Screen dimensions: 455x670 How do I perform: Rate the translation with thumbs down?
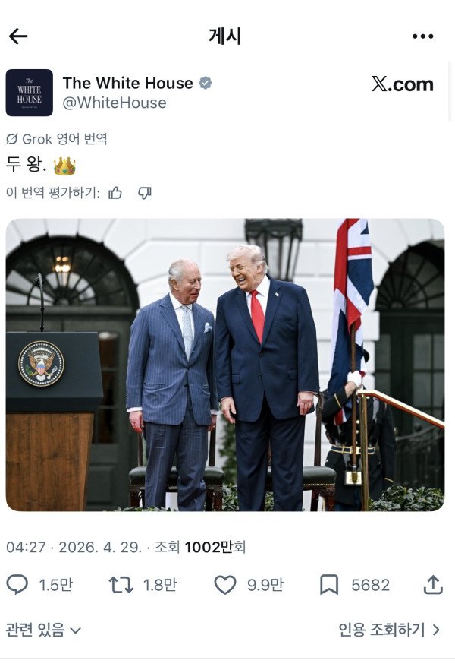click(145, 193)
